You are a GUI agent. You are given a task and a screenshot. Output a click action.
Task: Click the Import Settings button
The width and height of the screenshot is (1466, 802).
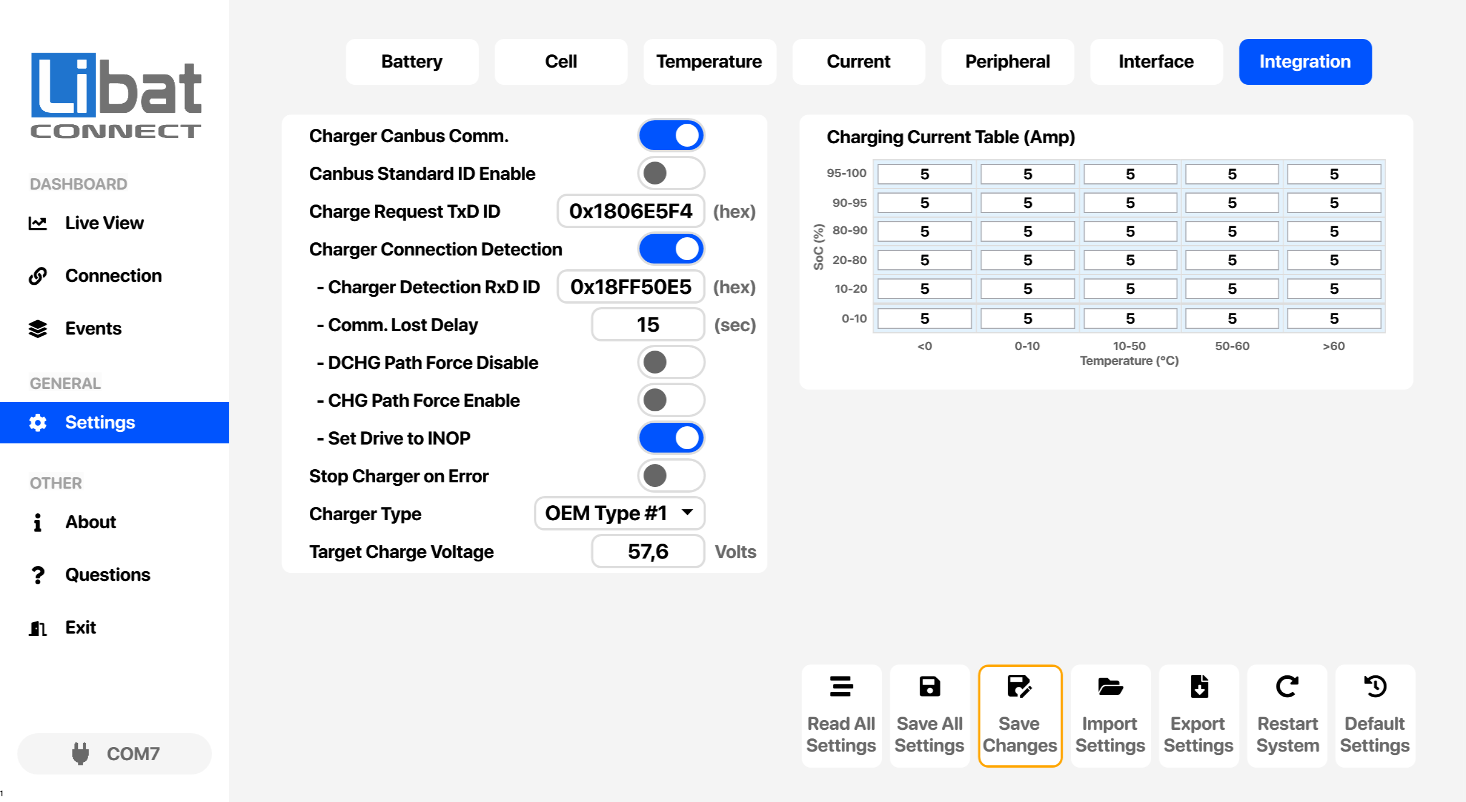pos(1110,716)
